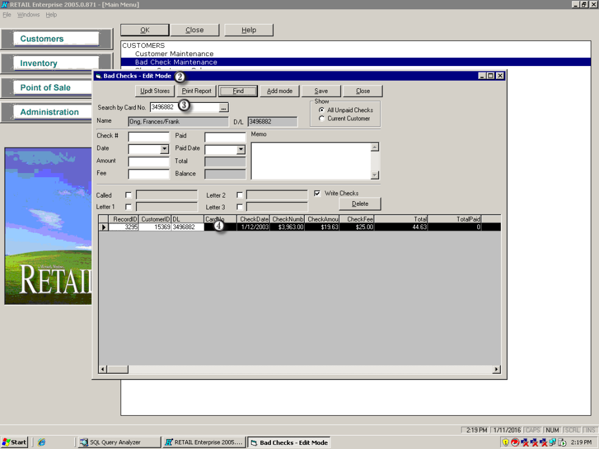Click the Find button
Screen dimensions: 599x449
click(238, 91)
